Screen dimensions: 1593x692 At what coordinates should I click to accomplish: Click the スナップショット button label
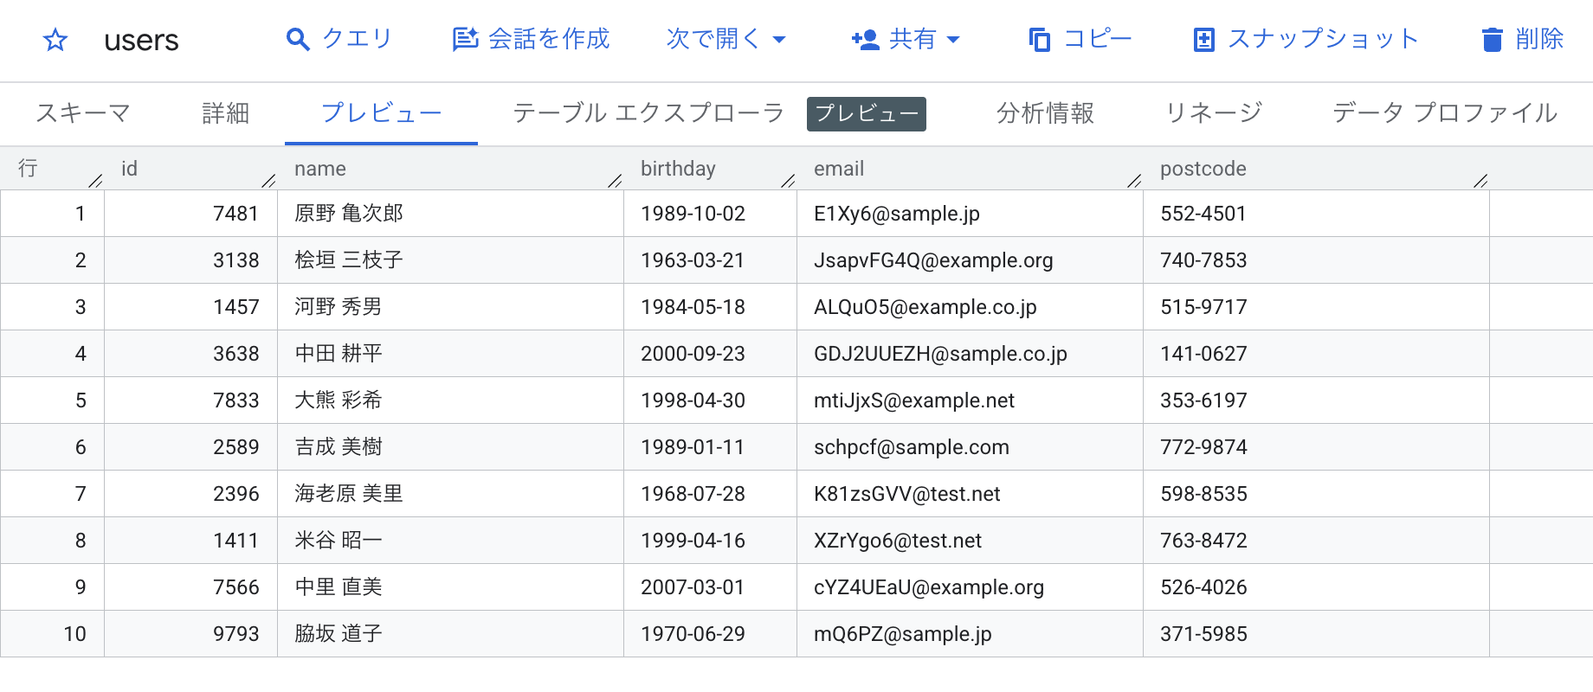(1324, 39)
